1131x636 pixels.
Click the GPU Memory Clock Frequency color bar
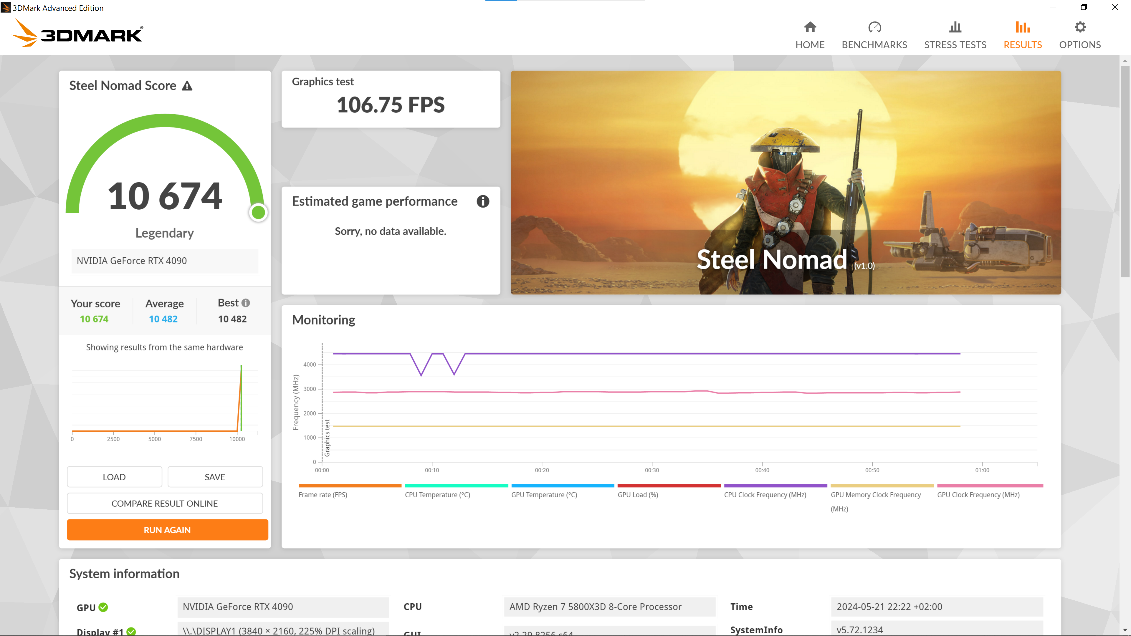[882, 486]
